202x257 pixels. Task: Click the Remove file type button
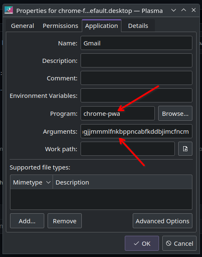pos(65,221)
